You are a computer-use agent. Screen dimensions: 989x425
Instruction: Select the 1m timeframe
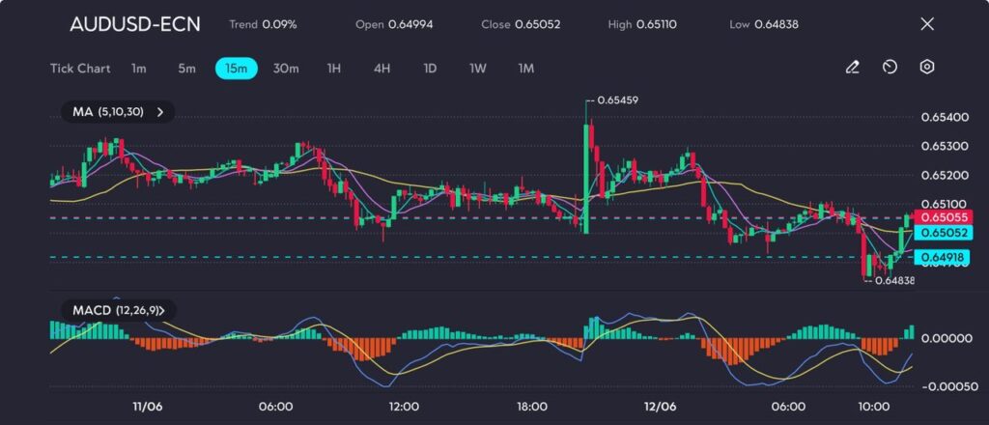coord(139,69)
